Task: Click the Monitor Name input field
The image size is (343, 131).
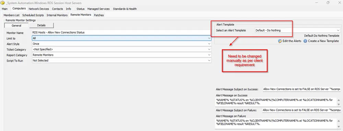Action: 122,32
